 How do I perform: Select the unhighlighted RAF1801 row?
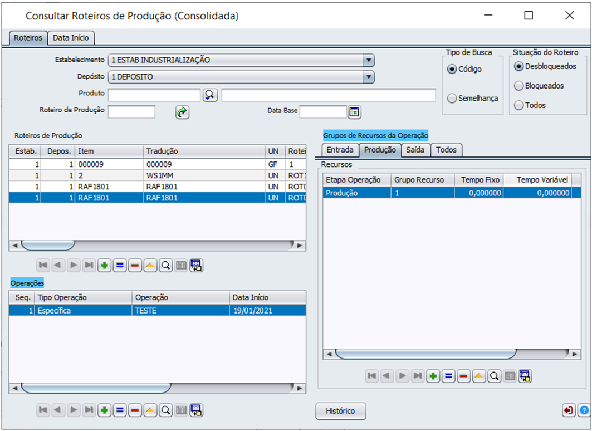coord(158,187)
